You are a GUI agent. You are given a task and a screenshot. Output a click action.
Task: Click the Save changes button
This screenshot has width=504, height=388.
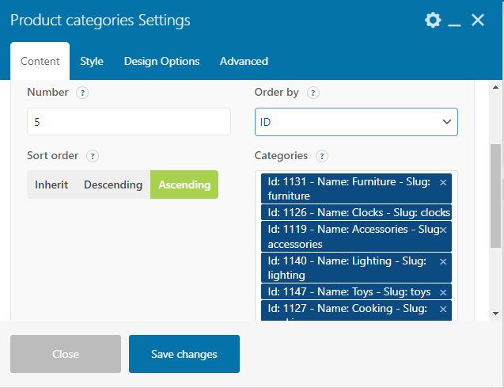coord(184,354)
